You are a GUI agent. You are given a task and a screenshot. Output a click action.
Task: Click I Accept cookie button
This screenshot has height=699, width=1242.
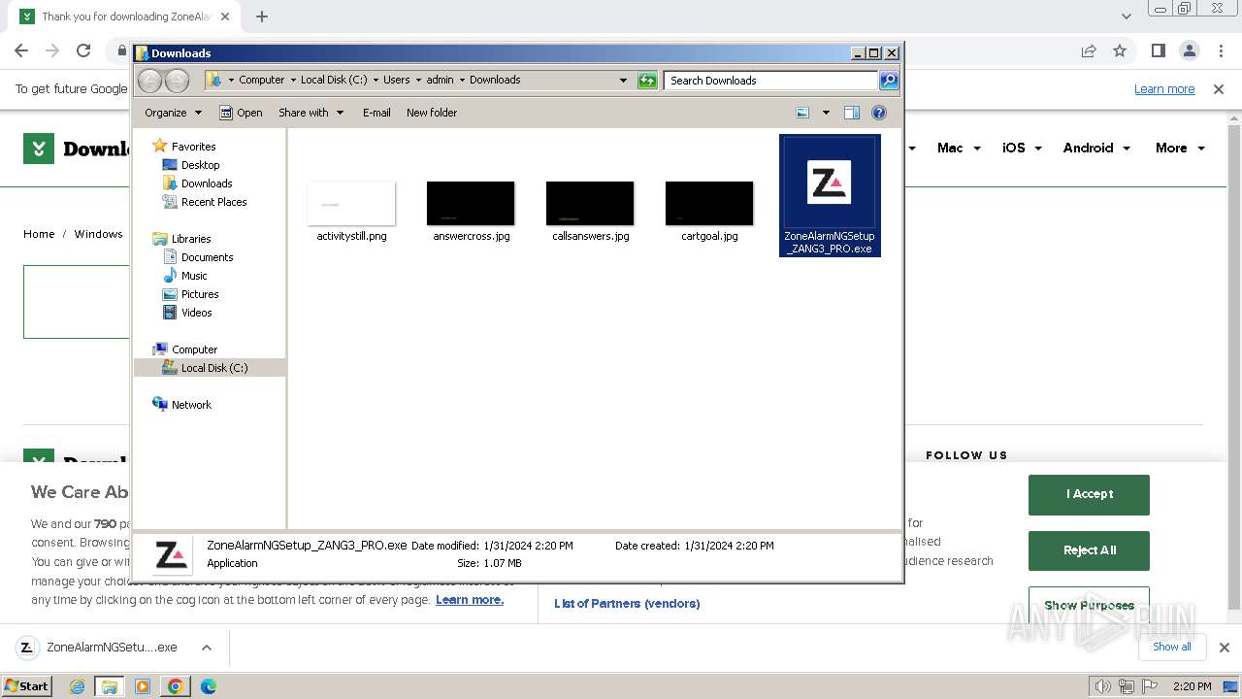click(1089, 494)
